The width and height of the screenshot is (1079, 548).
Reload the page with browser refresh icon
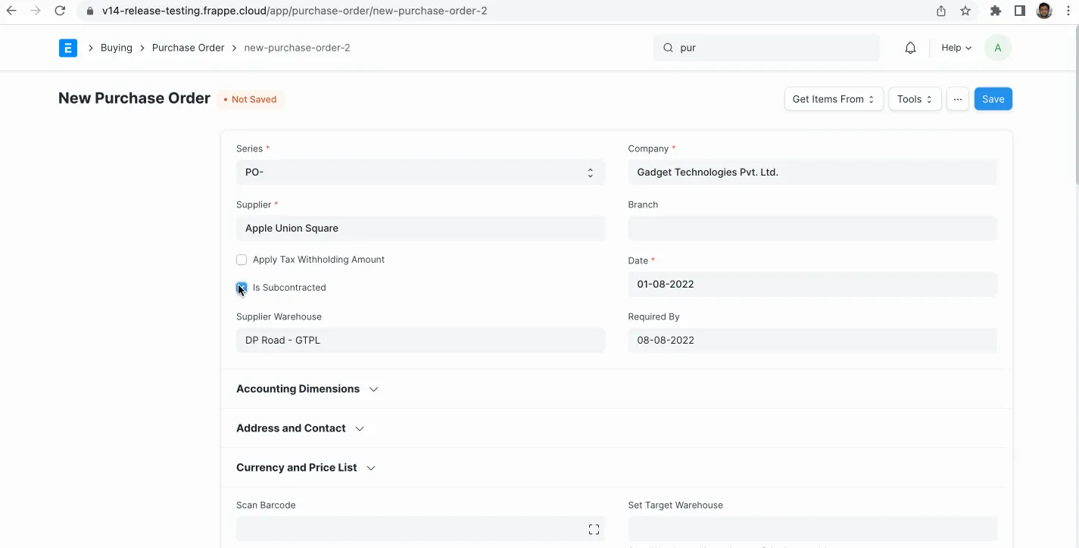click(x=60, y=11)
